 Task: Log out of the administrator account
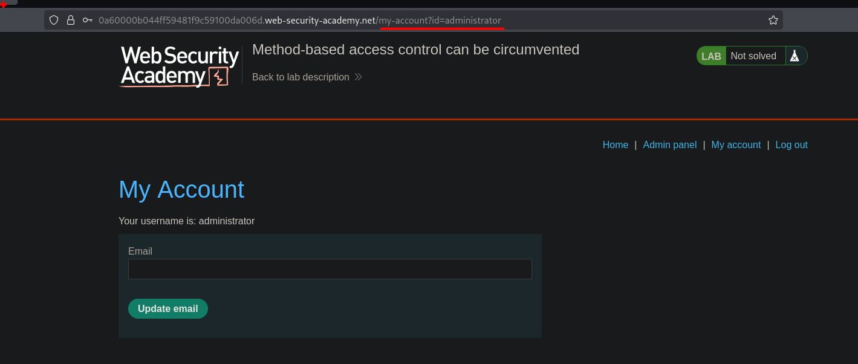click(791, 145)
